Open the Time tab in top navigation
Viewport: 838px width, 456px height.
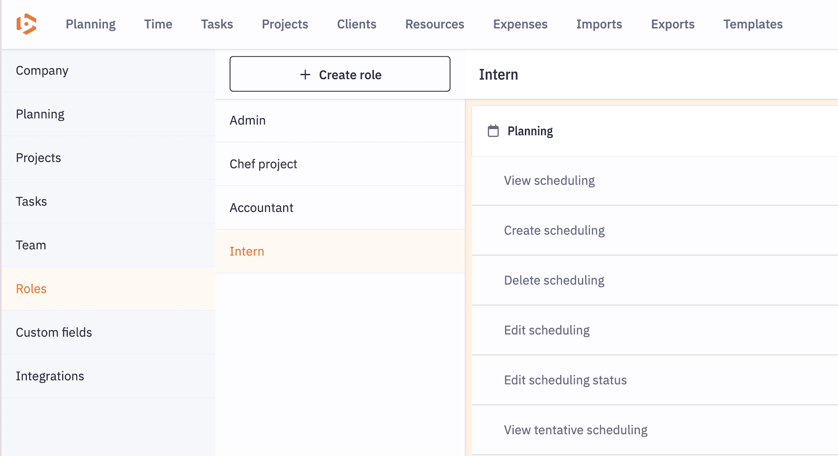158,24
